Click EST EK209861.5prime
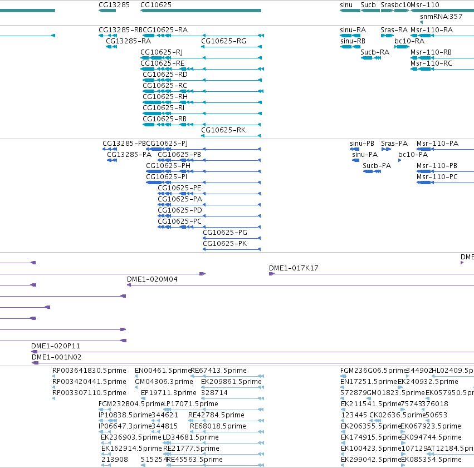 click(231, 382)
